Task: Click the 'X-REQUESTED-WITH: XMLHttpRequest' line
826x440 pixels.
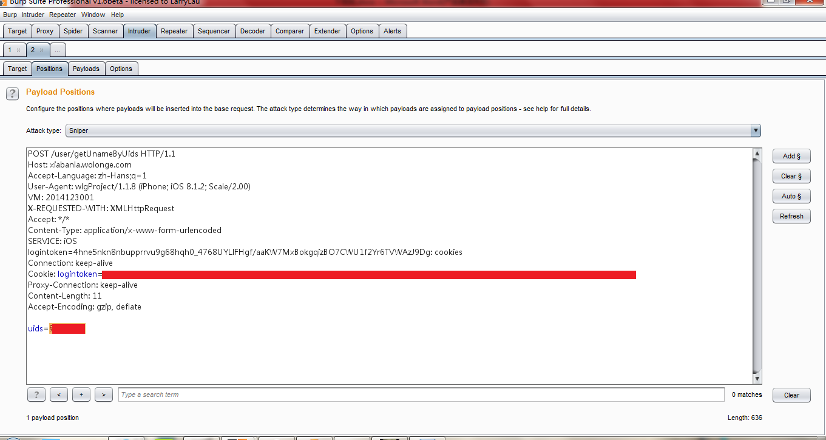Action: click(x=101, y=209)
